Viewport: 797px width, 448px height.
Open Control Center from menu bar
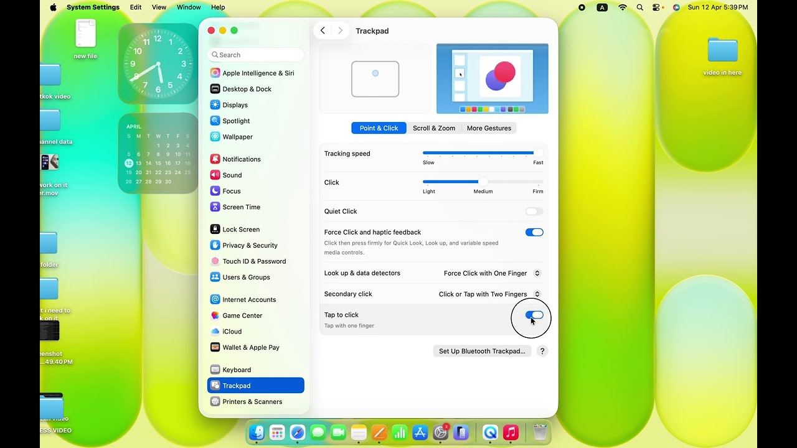pyautogui.click(x=658, y=7)
